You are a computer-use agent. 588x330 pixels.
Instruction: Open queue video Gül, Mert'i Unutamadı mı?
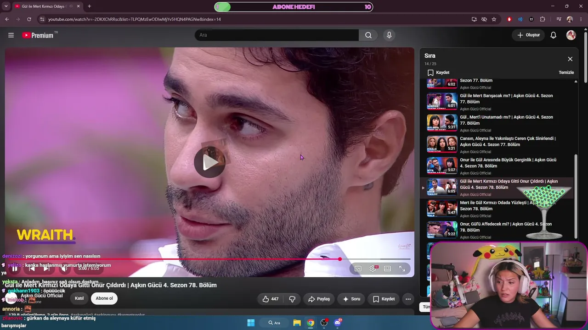(506, 120)
